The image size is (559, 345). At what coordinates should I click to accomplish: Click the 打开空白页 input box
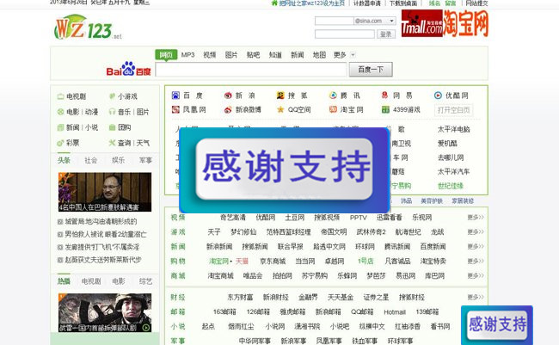[x=453, y=110]
